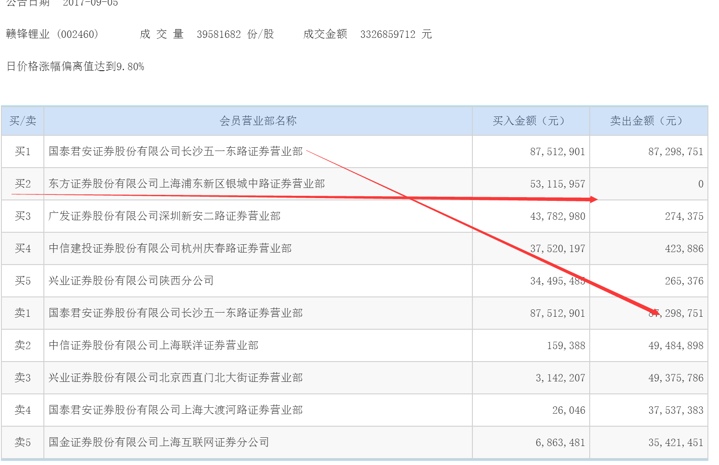This screenshot has width=719, height=465.
Task: Select buy amount 37,520,197
Action: pos(557,249)
